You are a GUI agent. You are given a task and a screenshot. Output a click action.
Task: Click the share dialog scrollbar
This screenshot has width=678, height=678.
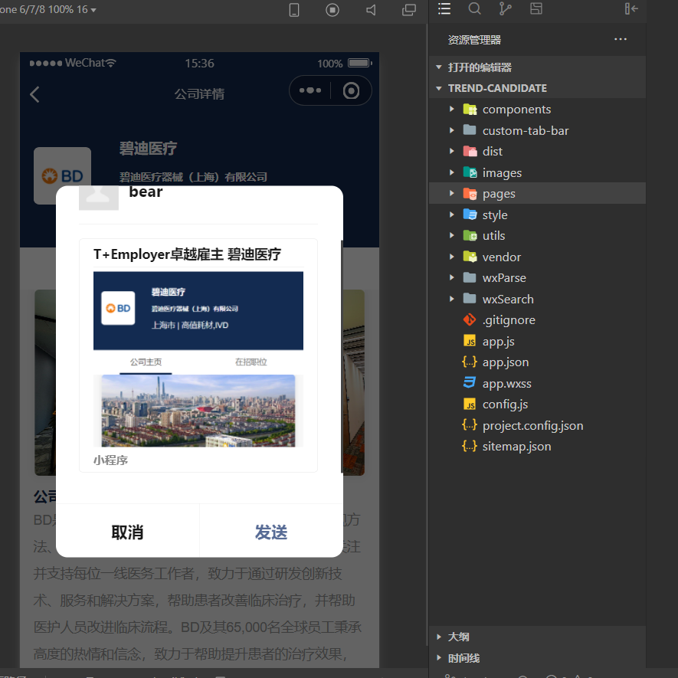(342, 357)
